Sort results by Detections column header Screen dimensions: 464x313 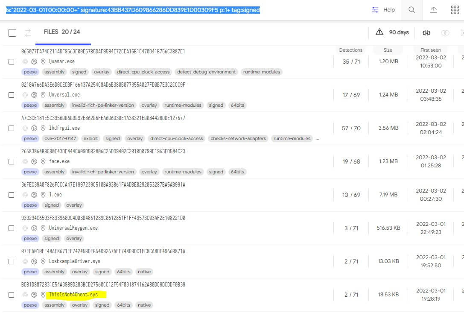350,50
